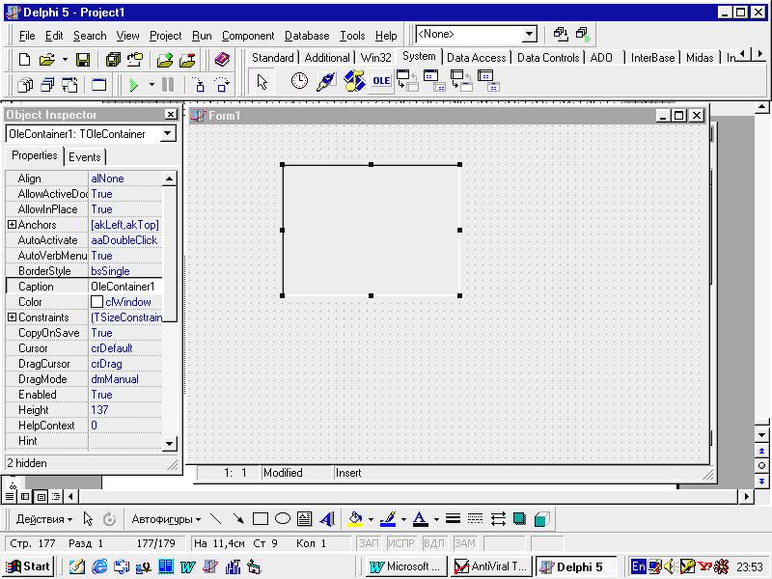Screen dimensions: 772x579
Task: Open the Database menu
Action: click(307, 36)
